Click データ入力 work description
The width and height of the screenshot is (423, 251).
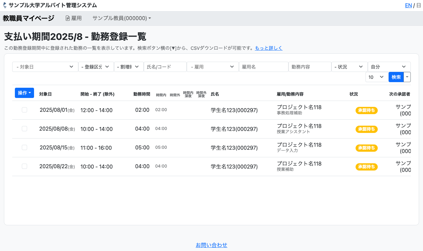pyautogui.click(x=288, y=150)
